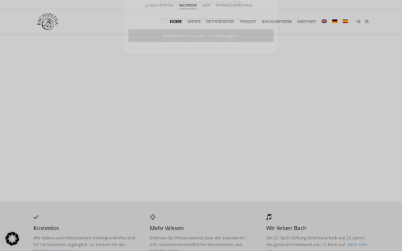Switch site language to English flag
Screen dimensions: 402x251
[x=324, y=21]
